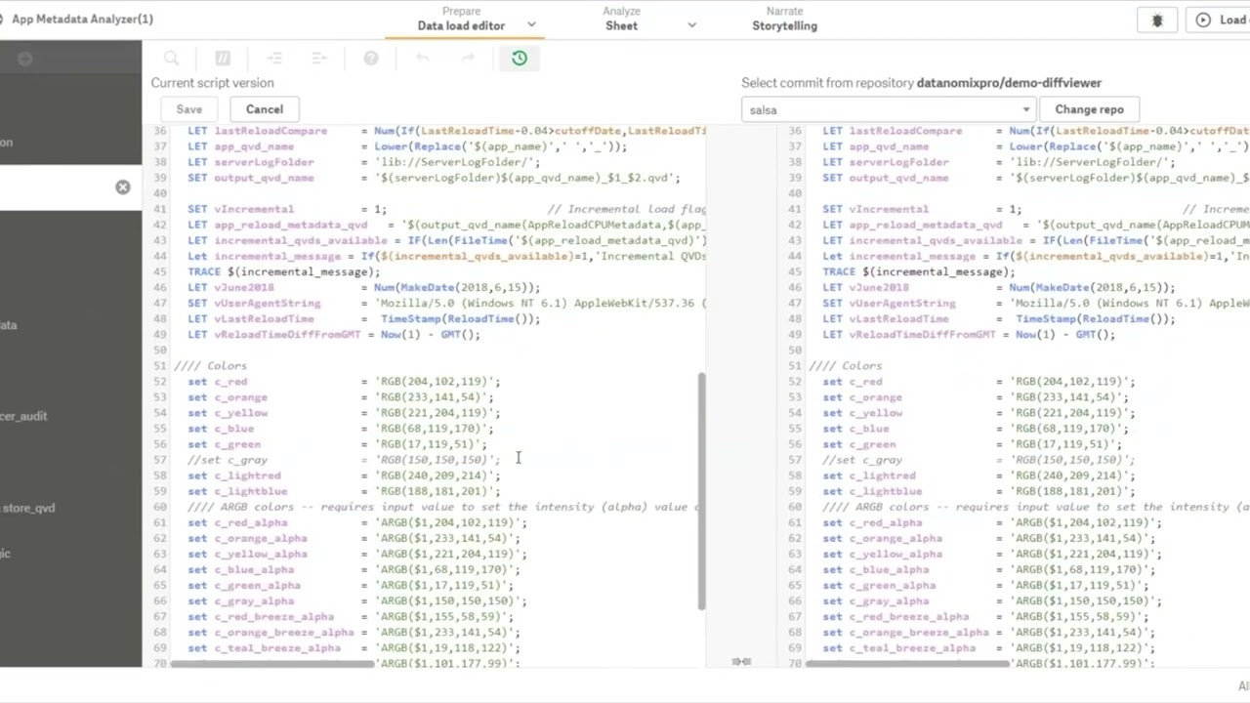Click 'Current script version' label
The height and width of the screenshot is (703, 1250).
[212, 83]
